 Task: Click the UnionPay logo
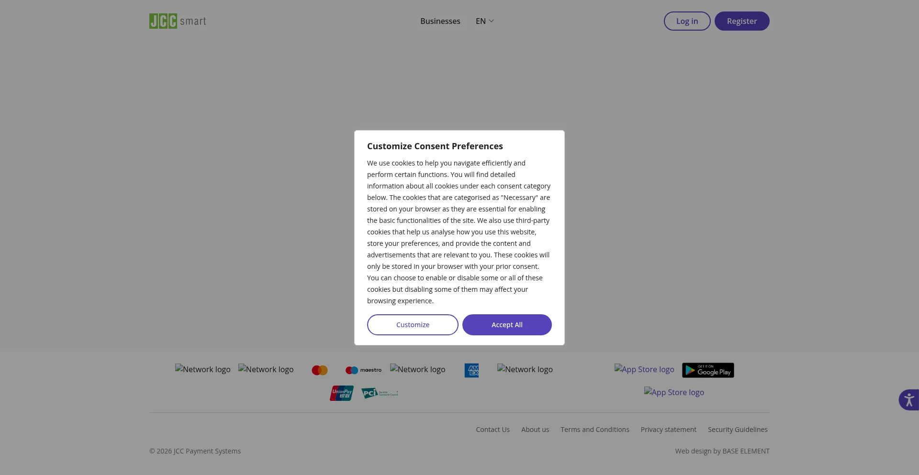point(342,393)
